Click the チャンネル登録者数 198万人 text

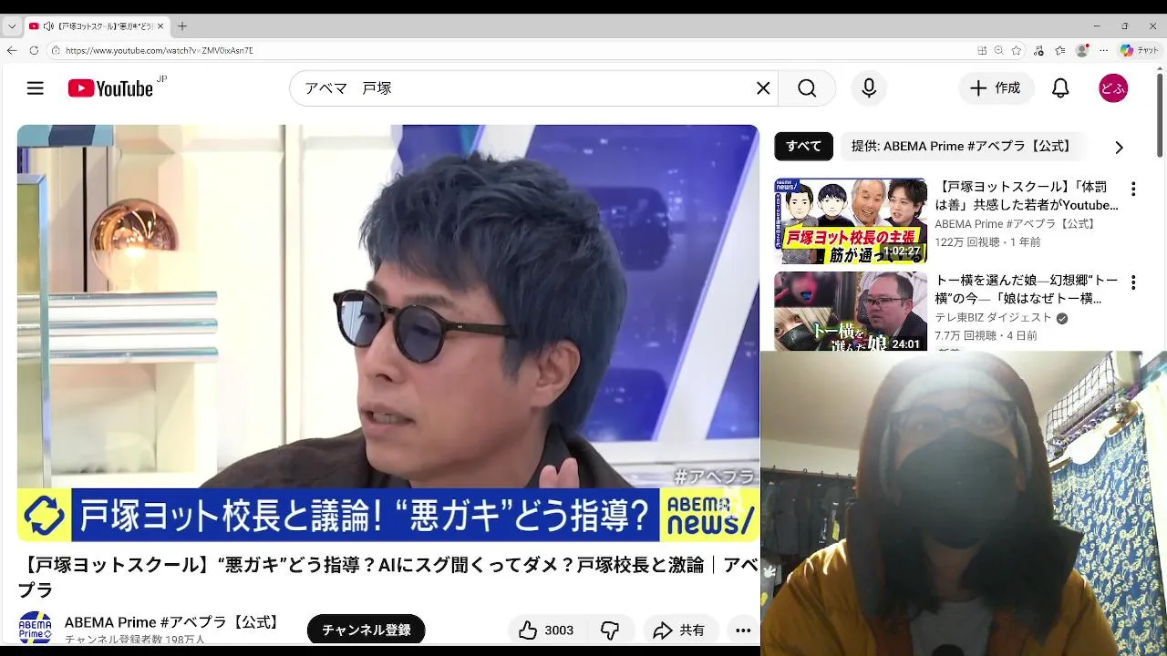[135, 640]
